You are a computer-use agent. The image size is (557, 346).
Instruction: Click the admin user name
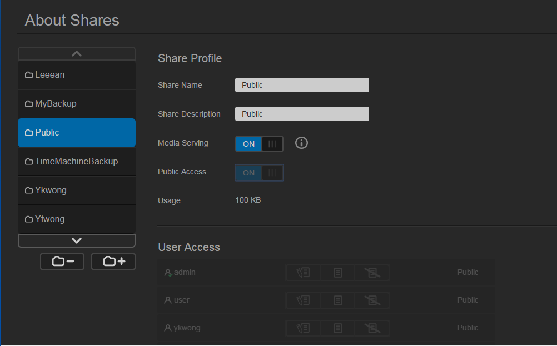tap(185, 273)
